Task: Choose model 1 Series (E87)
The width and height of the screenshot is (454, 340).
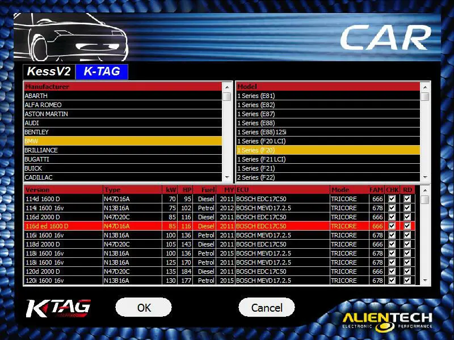Action: coord(328,114)
